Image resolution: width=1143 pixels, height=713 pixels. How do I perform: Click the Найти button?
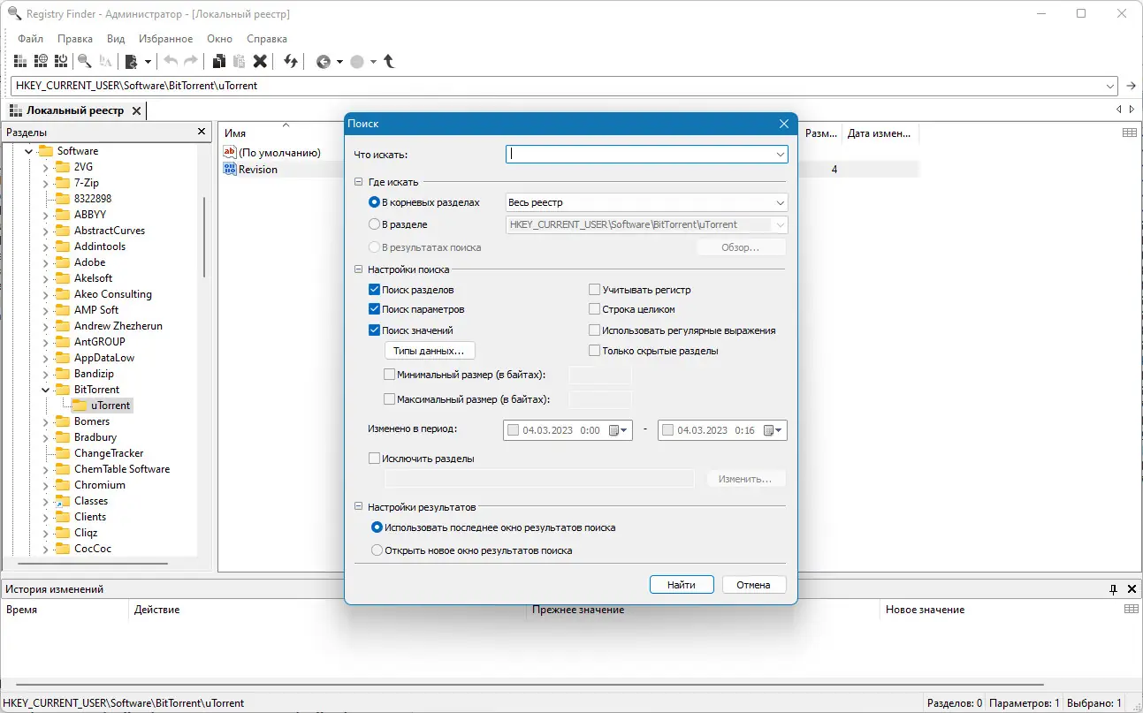(682, 585)
